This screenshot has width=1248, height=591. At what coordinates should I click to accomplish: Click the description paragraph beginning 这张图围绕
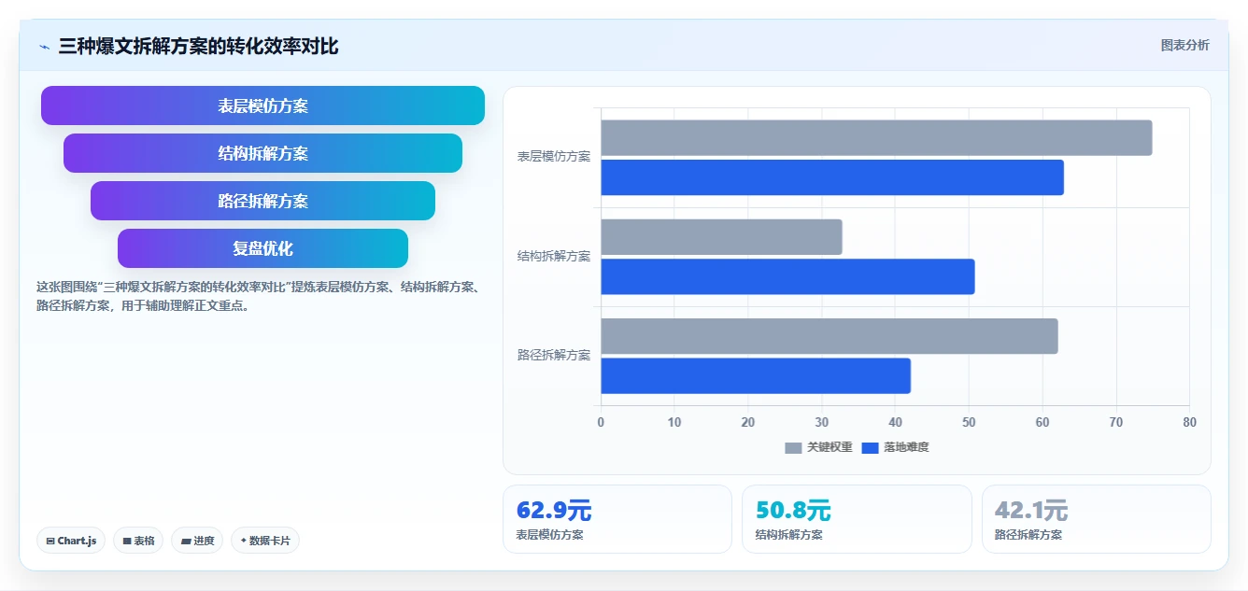[259, 296]
